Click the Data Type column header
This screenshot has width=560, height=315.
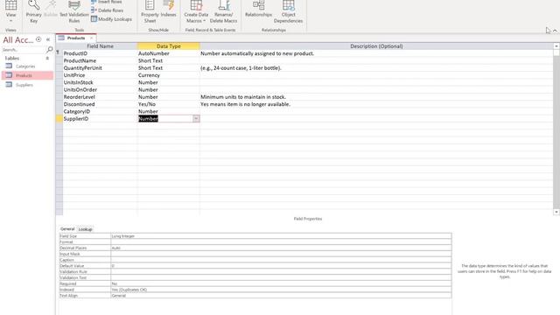pyautogui.click(x=169, y=46)
